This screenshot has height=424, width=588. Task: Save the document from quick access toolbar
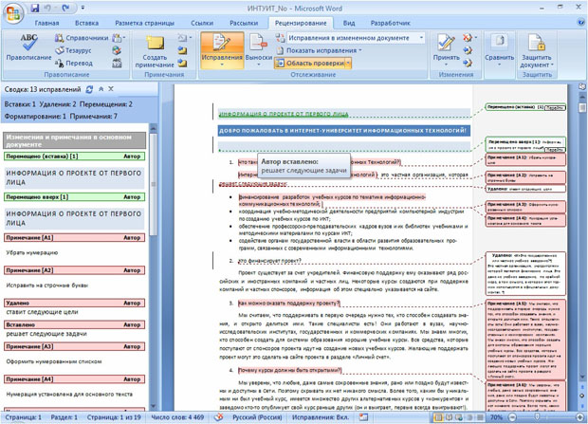pyautogui.click(x=35, y=8)
